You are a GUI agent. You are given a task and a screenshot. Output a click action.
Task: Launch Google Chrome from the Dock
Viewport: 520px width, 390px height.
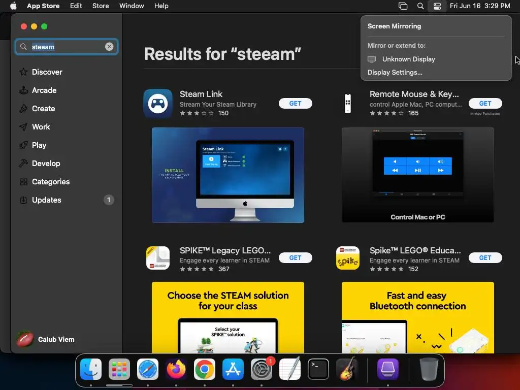(x=205, y=369)
